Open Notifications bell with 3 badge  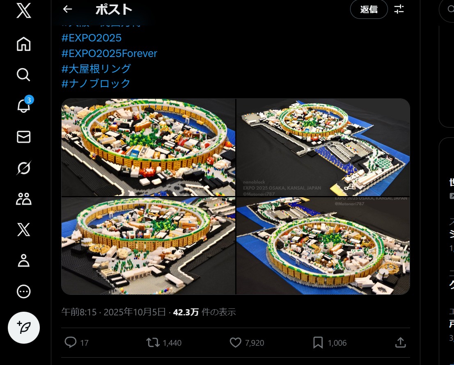tap(24, 105)
